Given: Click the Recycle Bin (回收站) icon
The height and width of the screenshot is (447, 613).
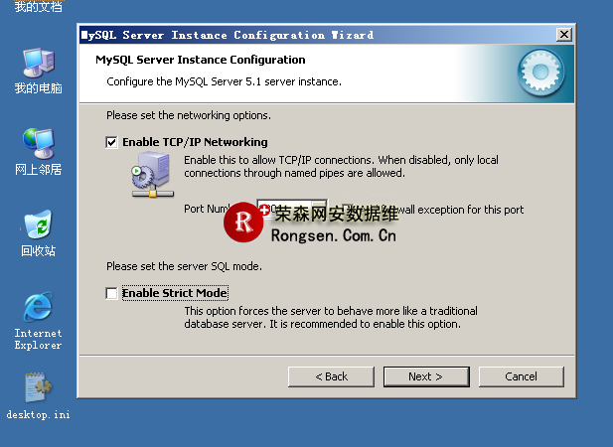Looking at the screenshot, I should pos(38,226).
